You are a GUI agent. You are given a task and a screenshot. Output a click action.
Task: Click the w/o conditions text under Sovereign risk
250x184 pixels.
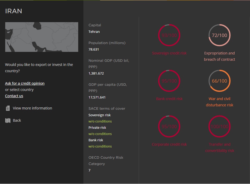coord(100,121)
